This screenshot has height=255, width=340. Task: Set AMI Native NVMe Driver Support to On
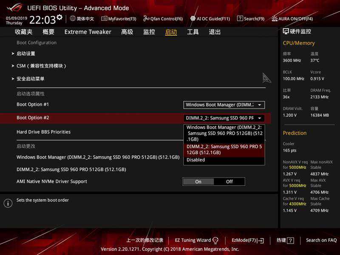click(x=198, y=181)
